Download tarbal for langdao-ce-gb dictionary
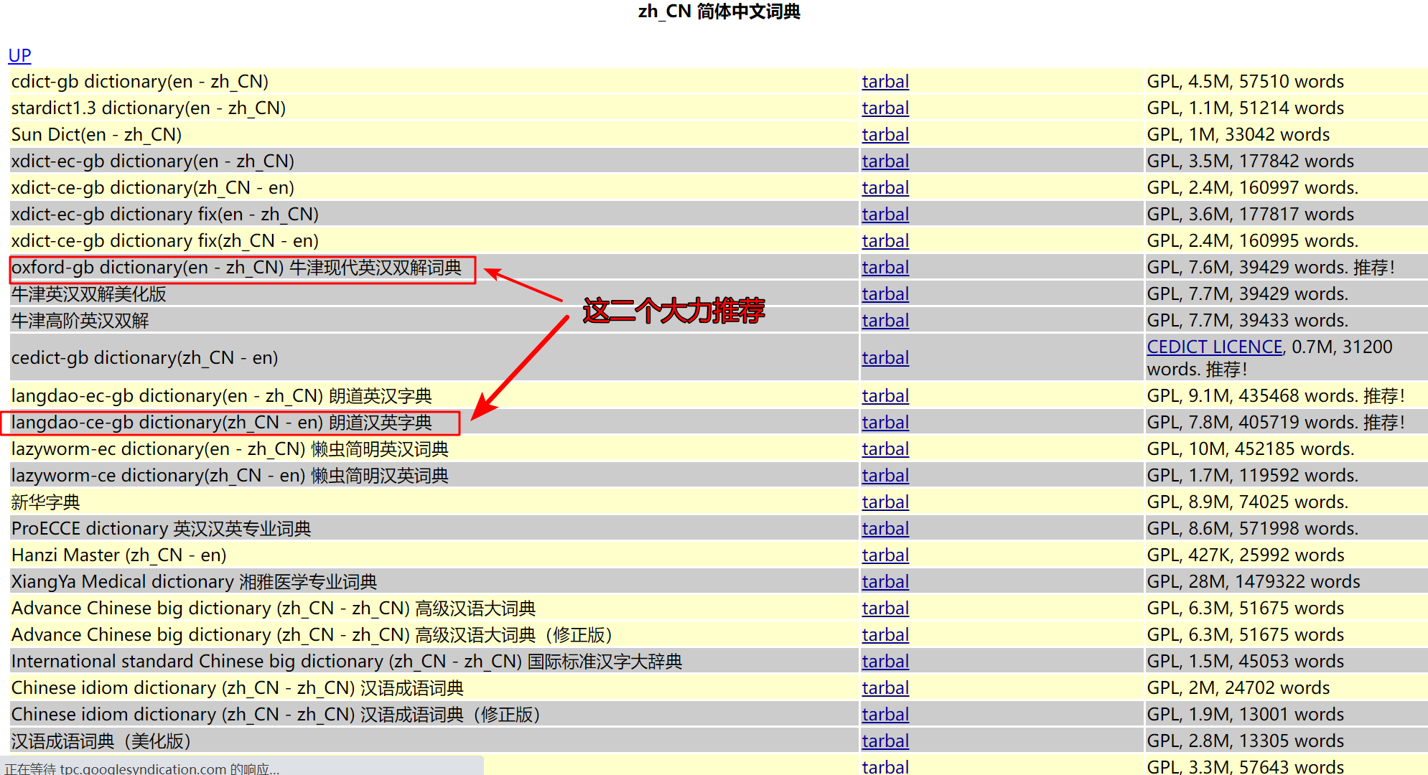 coord(885,423)
